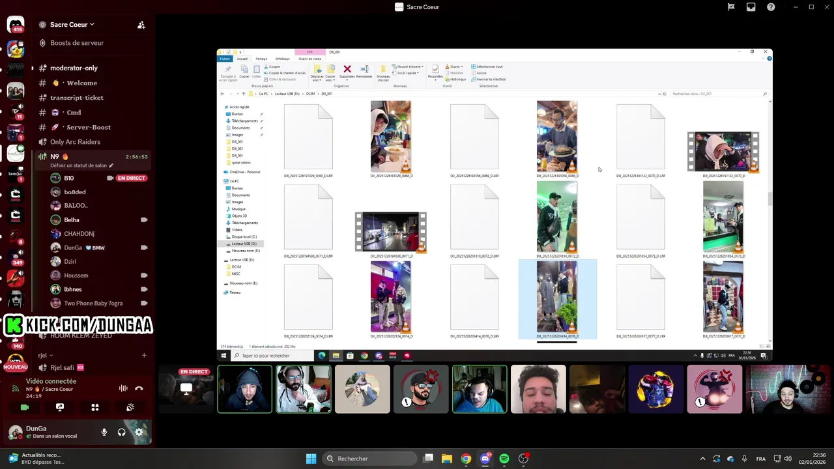Join the Only Arc Raiders voice channel
The width and height of the screenshot is (834, 469).
[75, 142]
